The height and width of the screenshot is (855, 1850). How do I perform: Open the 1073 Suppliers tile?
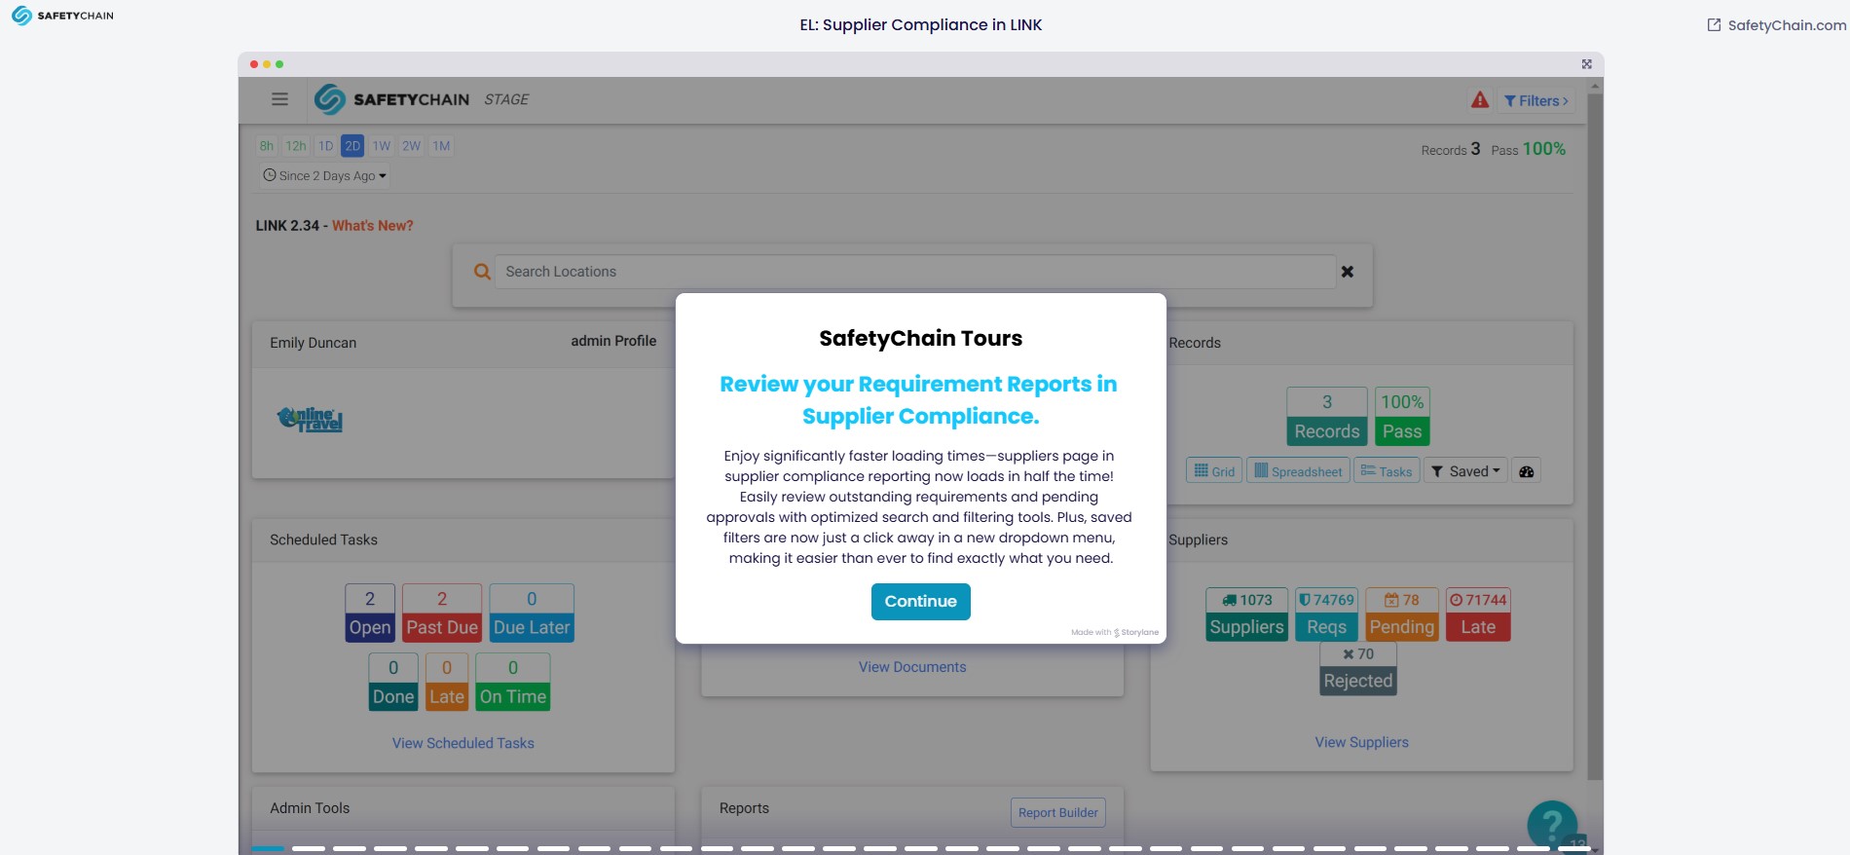(1247, 614)
